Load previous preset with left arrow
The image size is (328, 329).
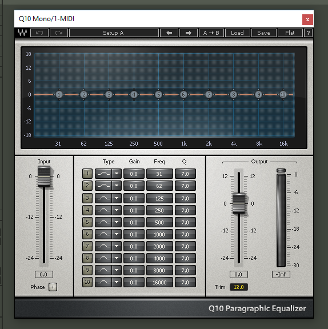[x=169, y=33]
